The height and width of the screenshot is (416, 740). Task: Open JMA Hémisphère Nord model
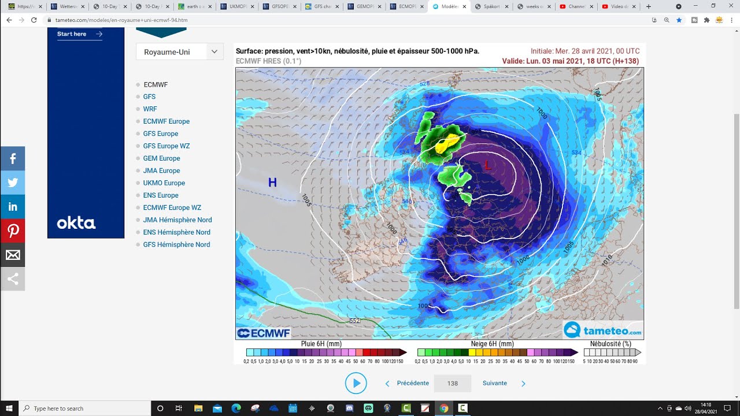[177, 220]
